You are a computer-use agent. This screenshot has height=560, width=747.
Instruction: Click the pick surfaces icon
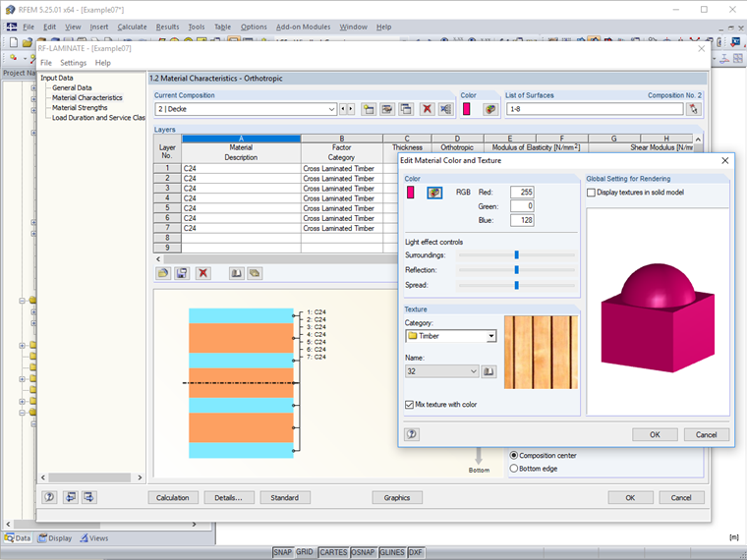coord(693,109)
